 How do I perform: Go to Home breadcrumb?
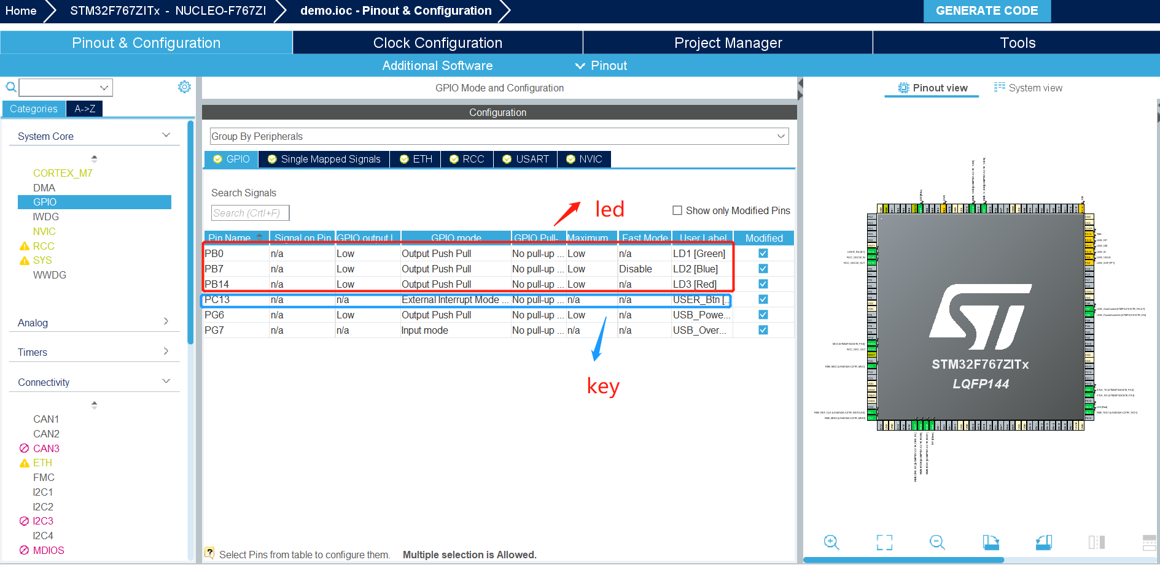click(x=21, y=11)
